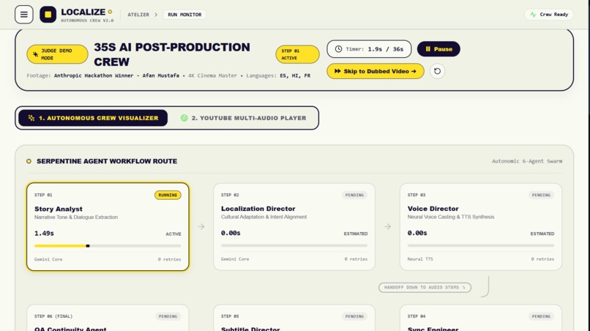Pause the run timer
This screenshot has height=331, width=590.
pos(438,49)
